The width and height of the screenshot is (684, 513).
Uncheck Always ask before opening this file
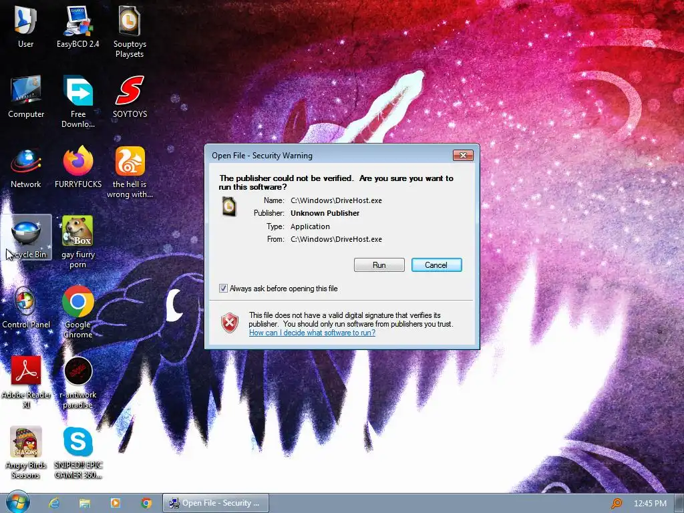coord(223,289)
